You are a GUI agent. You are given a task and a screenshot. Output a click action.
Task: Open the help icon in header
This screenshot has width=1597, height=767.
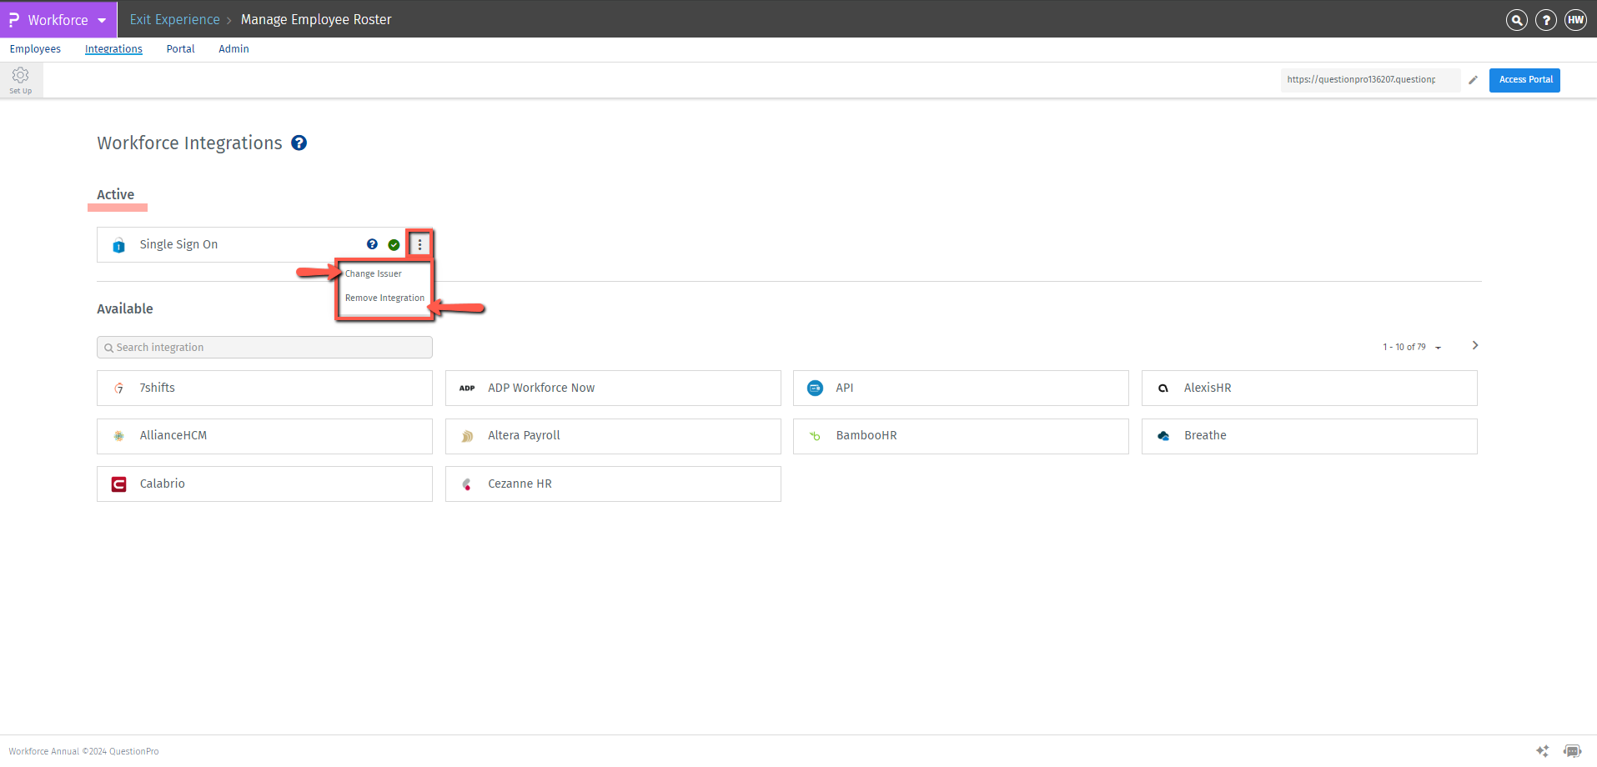click(1545, 20)
